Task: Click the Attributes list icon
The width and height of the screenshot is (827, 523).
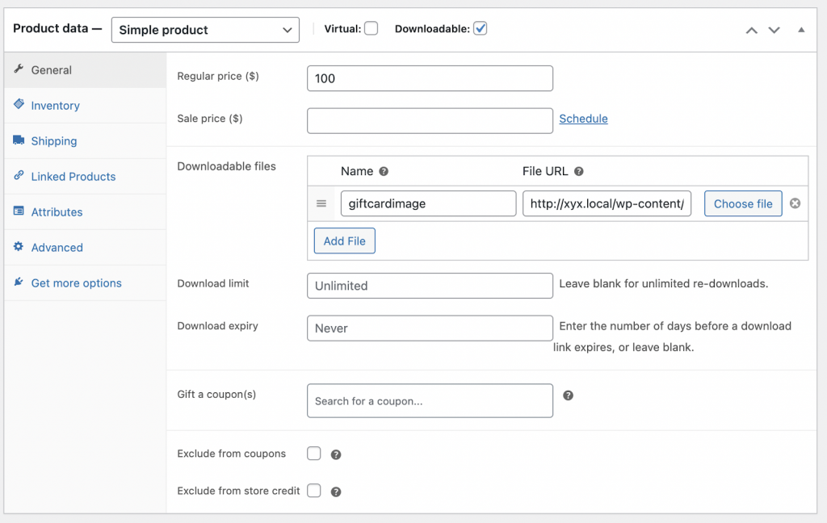Action: 19,211
